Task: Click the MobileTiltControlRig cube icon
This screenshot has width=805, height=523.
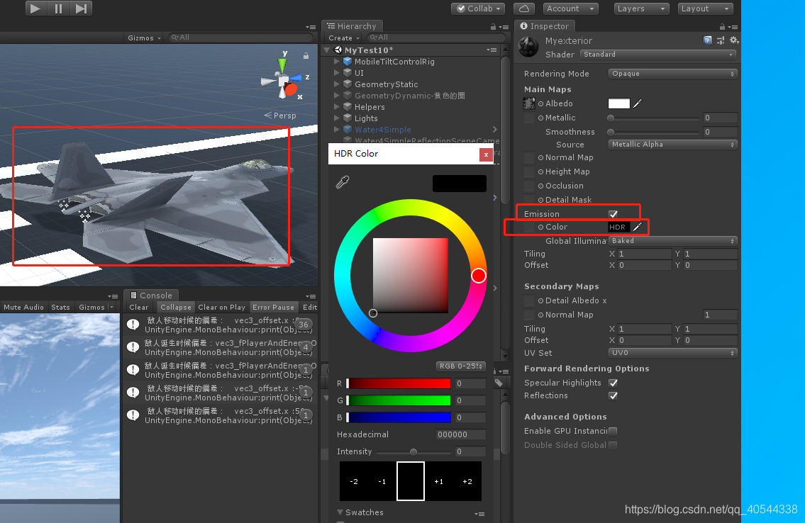Action: click(x=348, y=62)
